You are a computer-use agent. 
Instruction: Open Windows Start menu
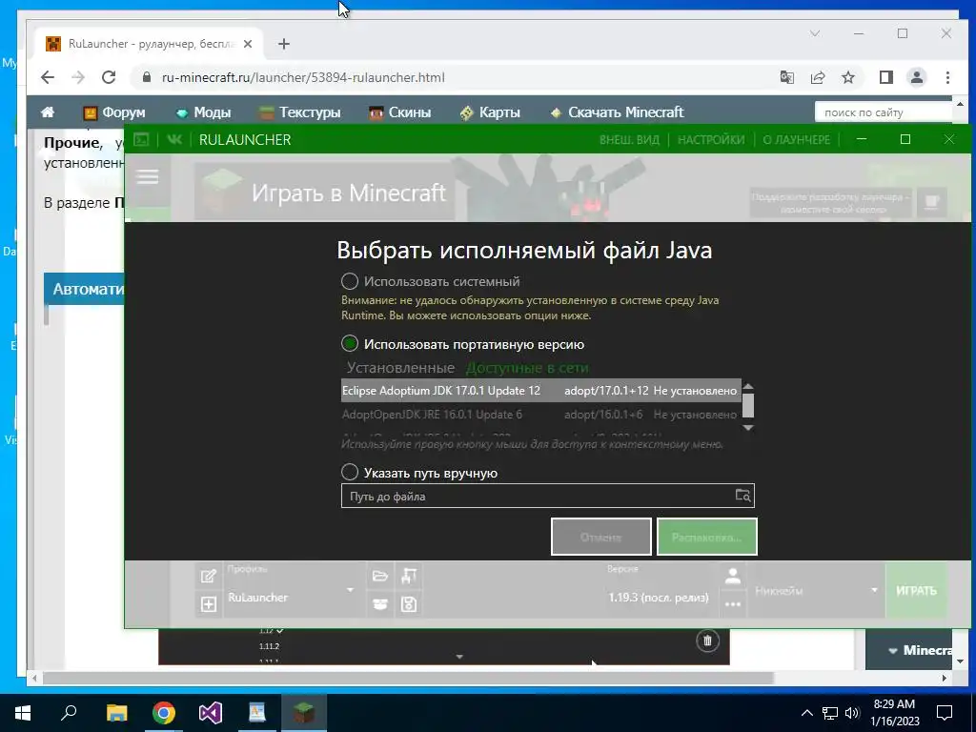[23, 713]
